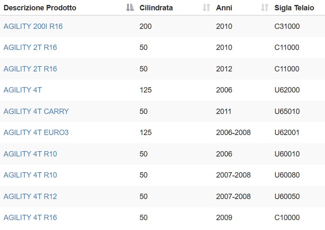325x230 pixels.
Task: Select the Anni column header text
Action: [x=224, y=8]
